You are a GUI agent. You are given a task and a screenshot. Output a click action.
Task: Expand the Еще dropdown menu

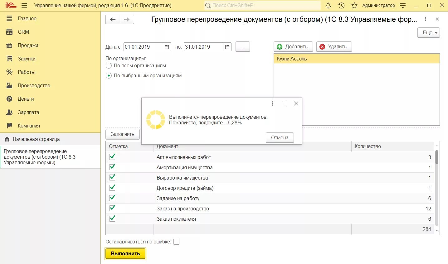[x=429, y=33]
